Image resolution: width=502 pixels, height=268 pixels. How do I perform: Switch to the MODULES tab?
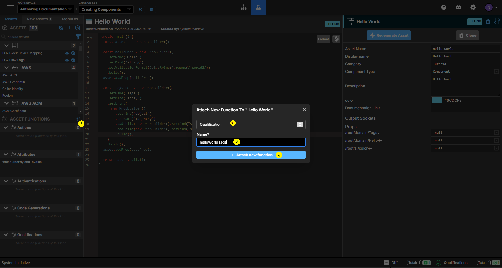pos(70,19)
